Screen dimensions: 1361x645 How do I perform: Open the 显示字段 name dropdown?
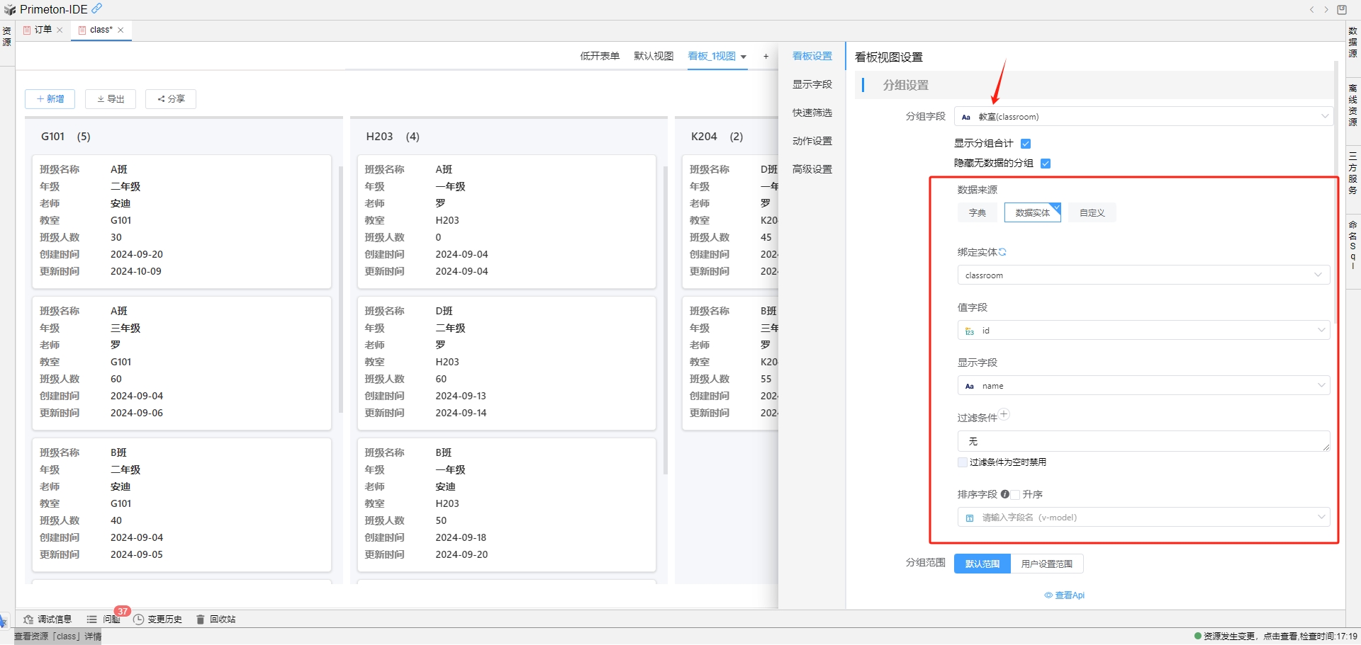click(1142, 386)
